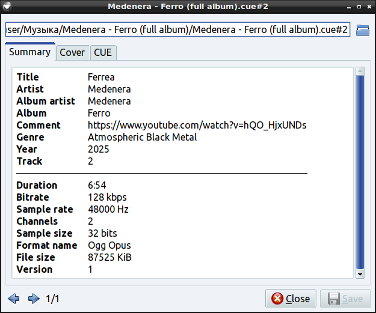
Task: Go to previous file with left arrow
Action: click(x=14, y=299)
